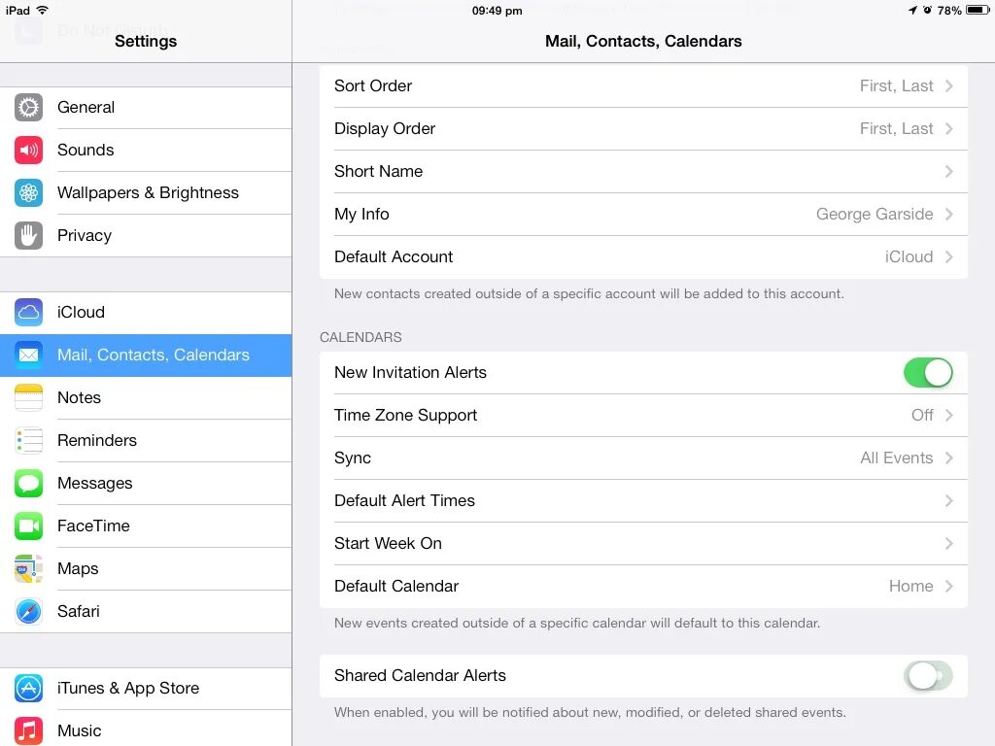Open Default Account iCloud chevron

point(948,256)
